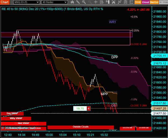Click the WR1 pivot label
The height and width of the screenshot is (138, 168).
[113, 22]
